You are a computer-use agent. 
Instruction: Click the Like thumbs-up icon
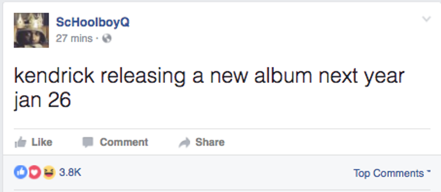pyautogui.click(x=20, y=143)
